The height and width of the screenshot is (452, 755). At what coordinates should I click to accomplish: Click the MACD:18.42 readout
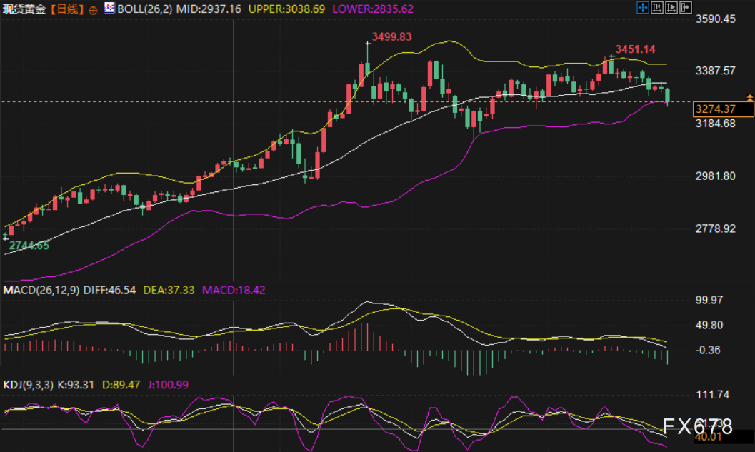[234, 290]
